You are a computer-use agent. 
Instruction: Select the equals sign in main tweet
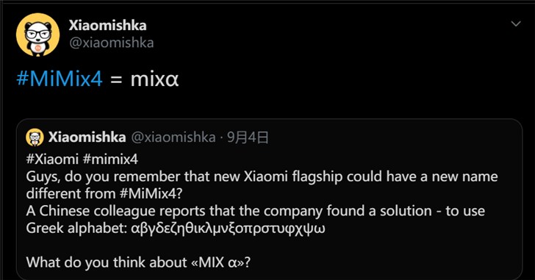pos(116,81)
